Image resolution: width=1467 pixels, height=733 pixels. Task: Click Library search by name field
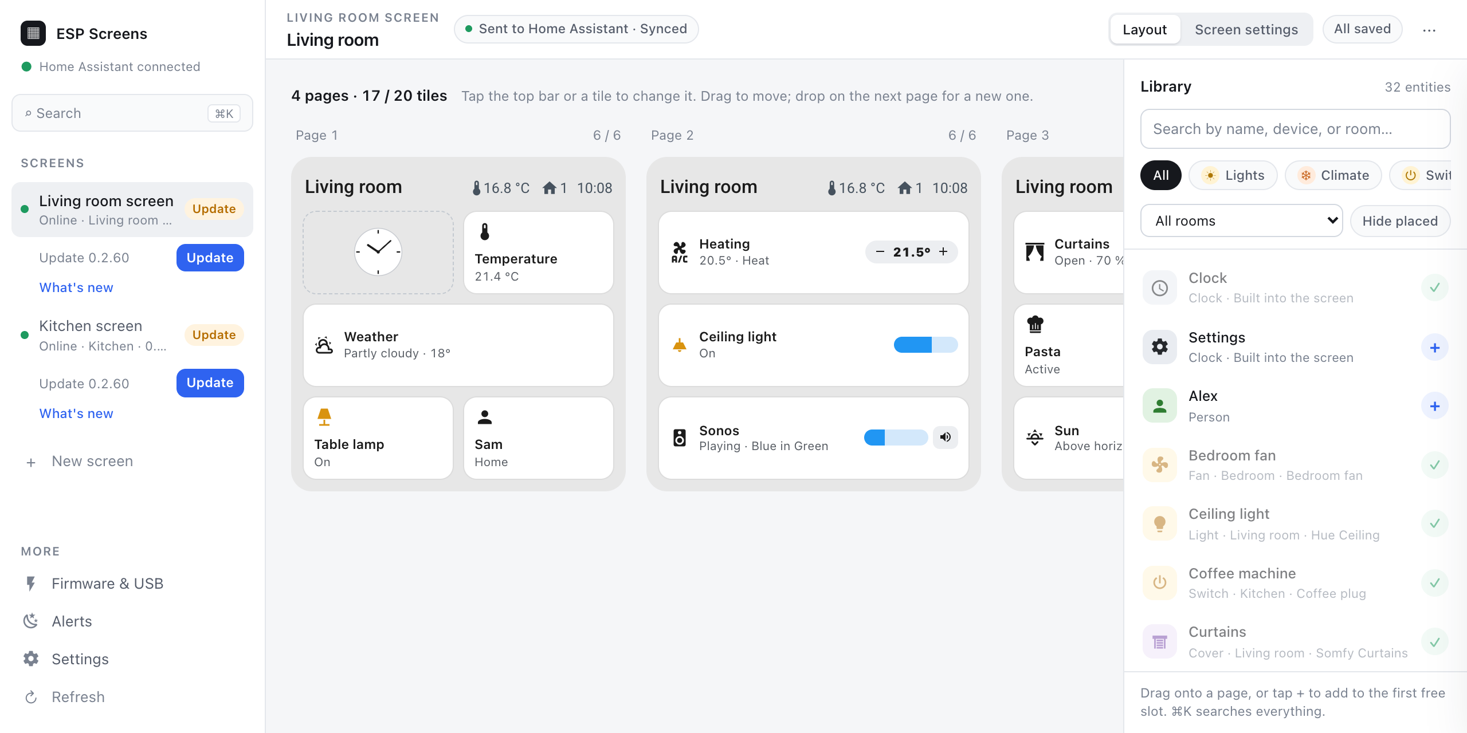click(1295, 129)
